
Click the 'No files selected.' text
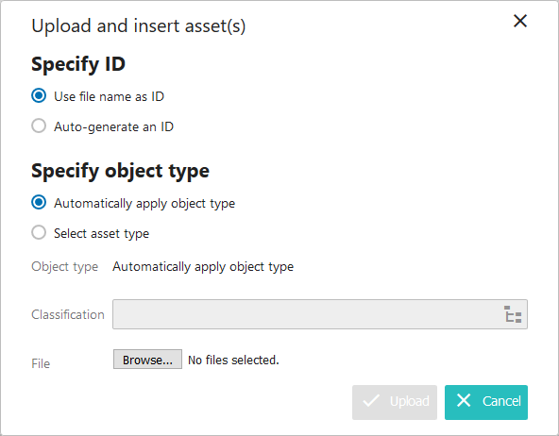click(233, 361)
